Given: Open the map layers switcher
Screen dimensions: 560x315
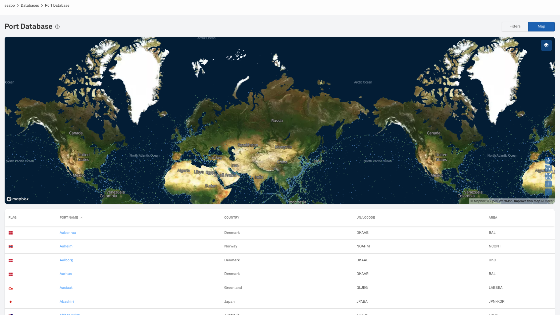Looking at the screenshot, I should tap(546, 45).
